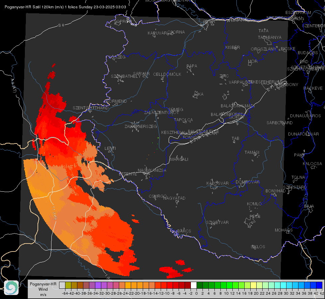Click the TAPOLCA town label
This screenshot has width=325, height=299.
pos(183,120)
